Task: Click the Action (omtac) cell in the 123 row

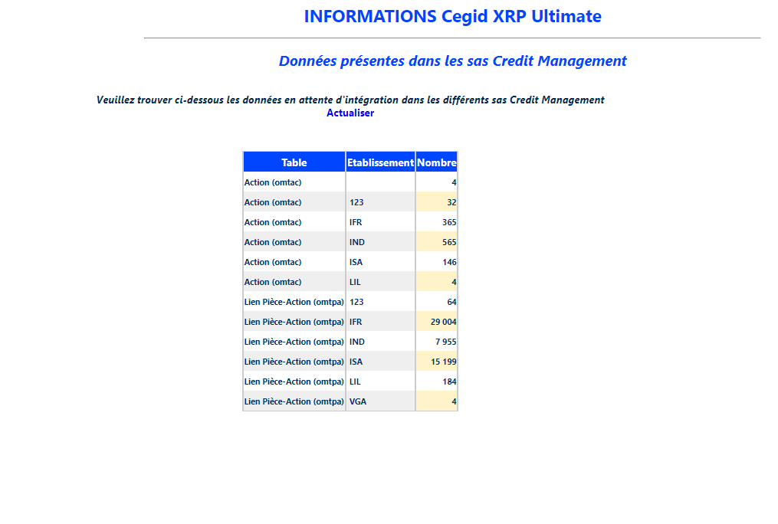Action: (294, 202)
